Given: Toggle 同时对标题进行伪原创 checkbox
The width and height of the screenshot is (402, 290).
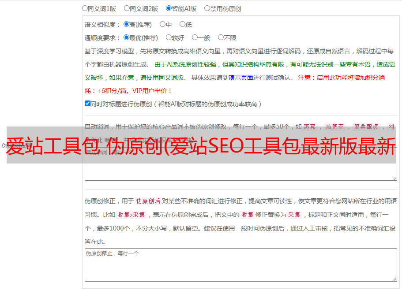Looking at the screenshot, I should click(x=87, y=104).
